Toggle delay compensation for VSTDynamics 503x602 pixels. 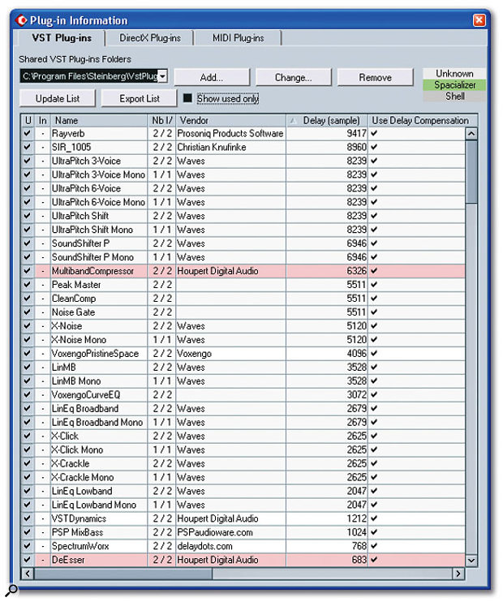coord(374,518)
